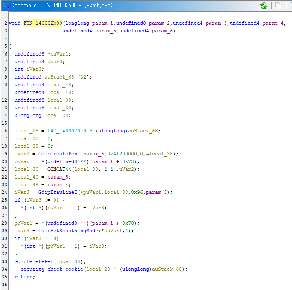Image resolution: width=292 pixels, height=290 pixels.
Task: Click the copy-to-clipboard icon in title bar
Action: click(278, 6)
